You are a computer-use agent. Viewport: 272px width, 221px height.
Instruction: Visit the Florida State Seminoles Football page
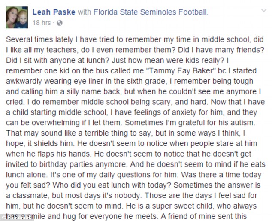[x=150, y=12]
